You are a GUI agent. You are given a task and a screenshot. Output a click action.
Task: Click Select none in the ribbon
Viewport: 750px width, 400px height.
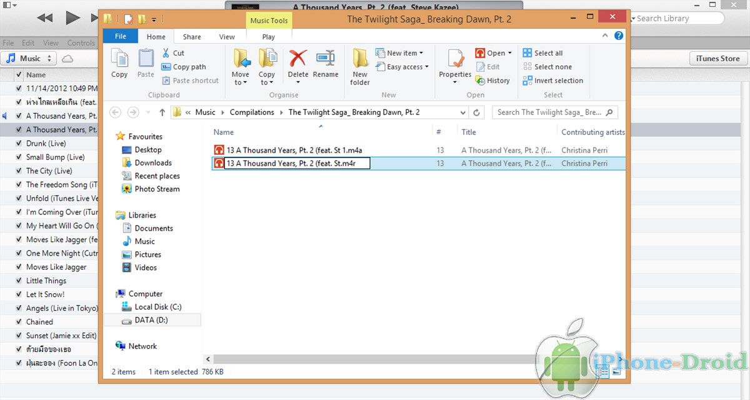(547, 67)
